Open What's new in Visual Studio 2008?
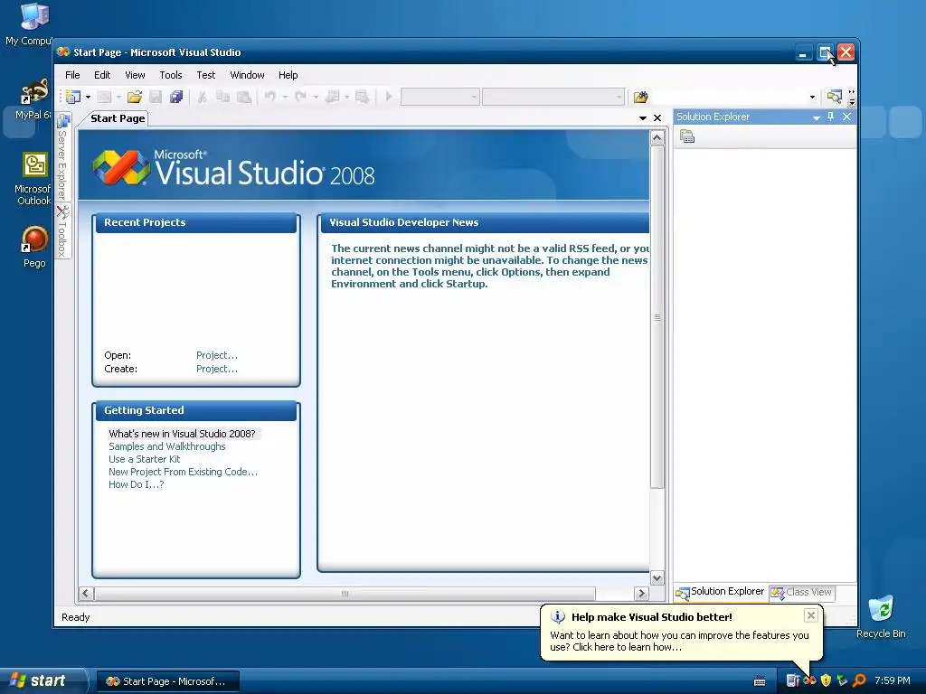This screenshot has height=694, width=926. pyautogui.click(x=182, y=434)
